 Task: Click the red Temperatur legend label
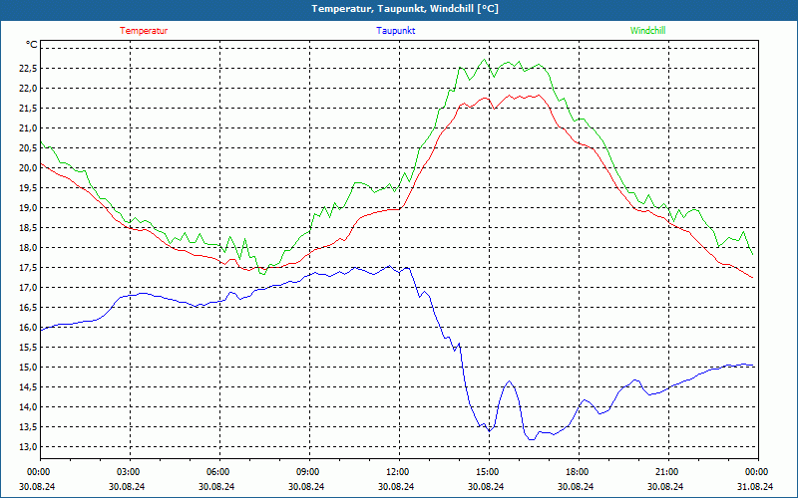[144, 31]
